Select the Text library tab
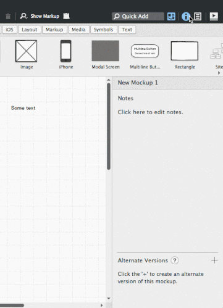This screenshot has width=223, height=308. [127, 30]
